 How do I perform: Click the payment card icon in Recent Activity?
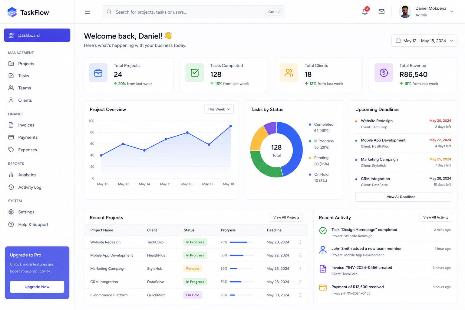(x=323, y=288)
